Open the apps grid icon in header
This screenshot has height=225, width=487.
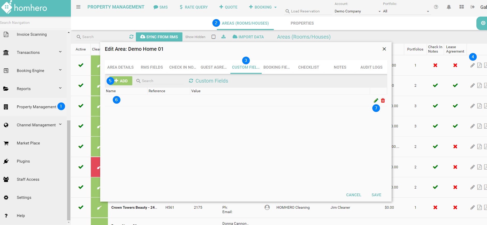click(x=461, y=7)
